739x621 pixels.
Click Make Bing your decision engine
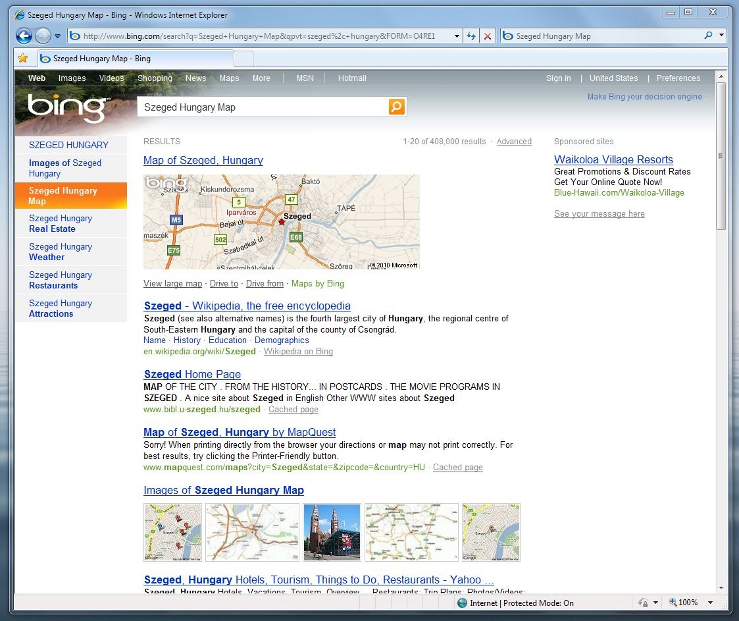point(644,97)
